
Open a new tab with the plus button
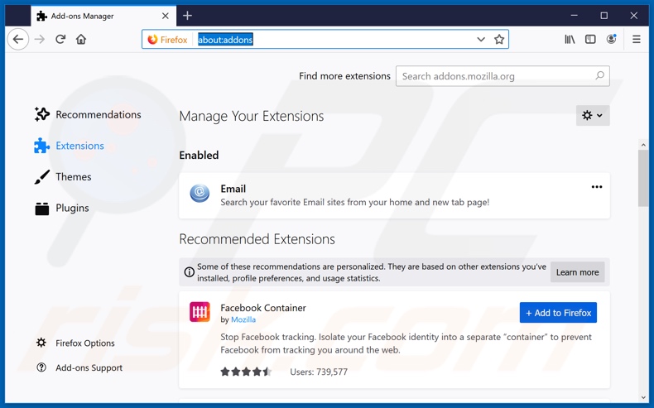[187, 16]
